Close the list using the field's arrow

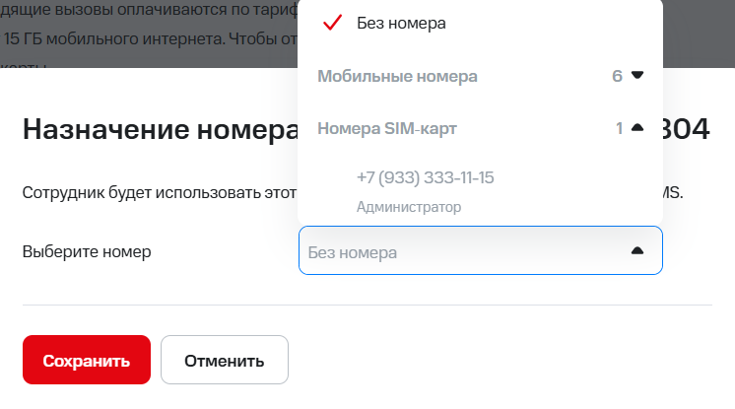[x=637, y=251]
